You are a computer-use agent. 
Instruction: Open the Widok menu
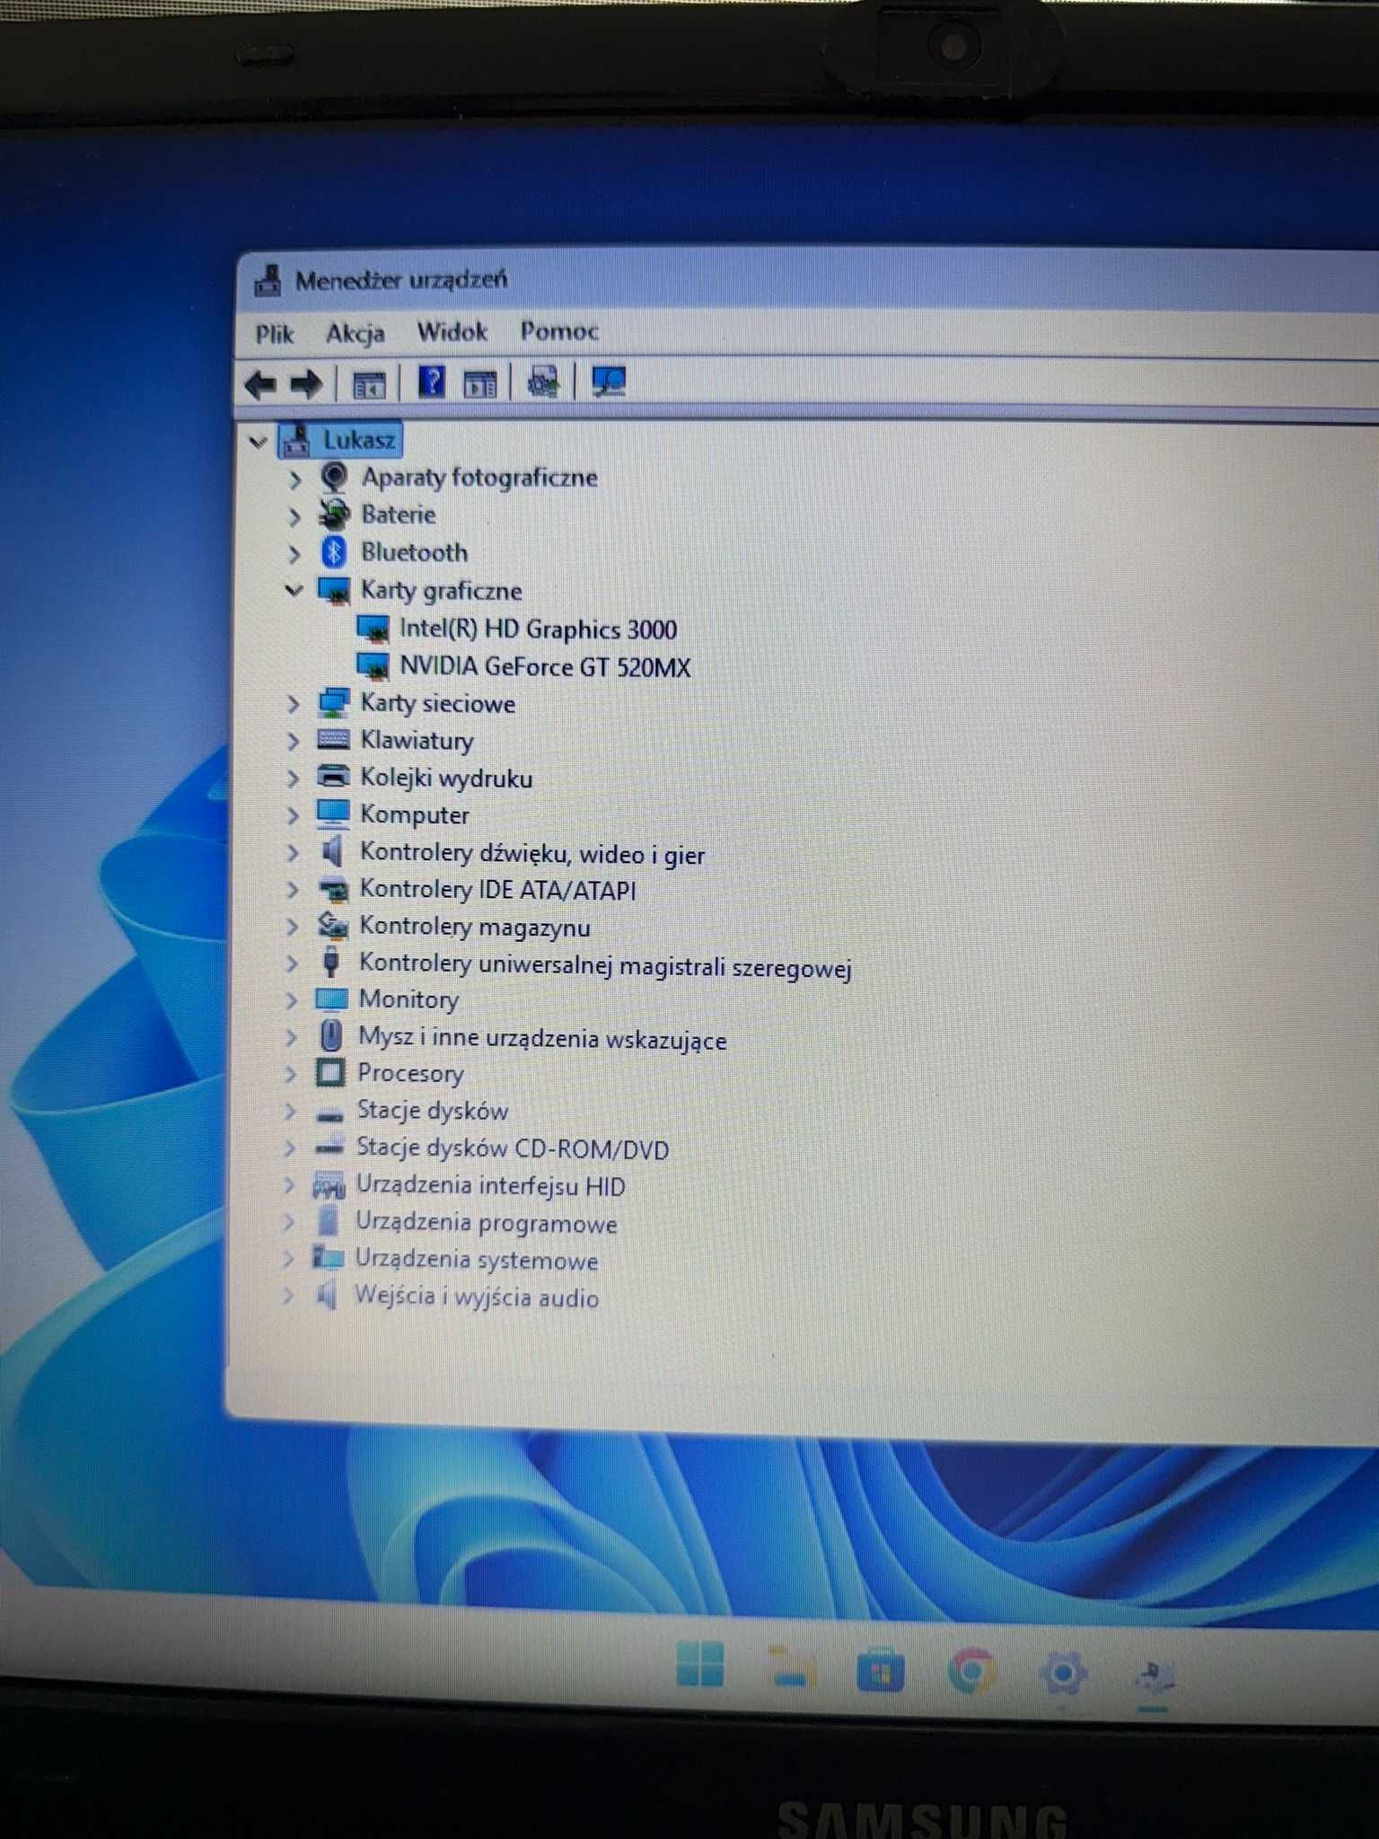pos(452,332)
